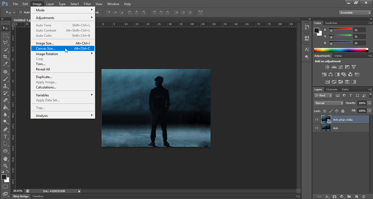
Task: Choose Reveal All menu item
Action: tap(63, 69)
